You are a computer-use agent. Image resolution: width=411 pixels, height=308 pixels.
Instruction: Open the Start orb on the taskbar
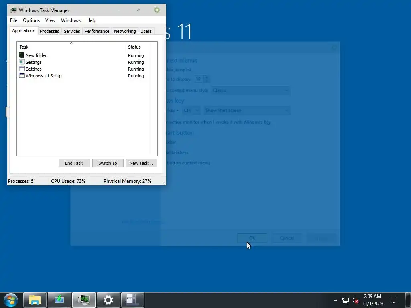[10, 300]
